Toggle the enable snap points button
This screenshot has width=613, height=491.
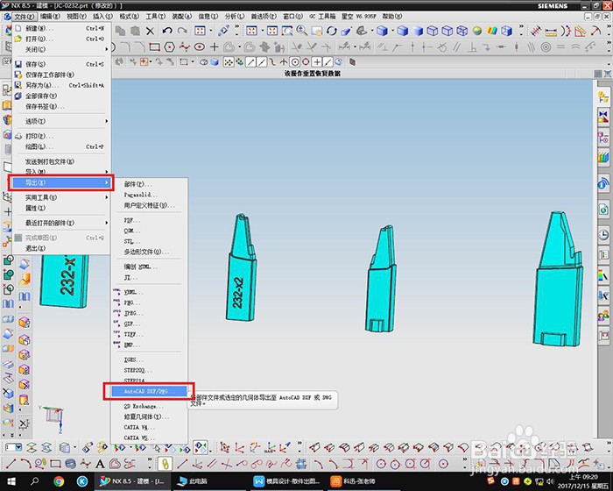[x=229, y=62]
